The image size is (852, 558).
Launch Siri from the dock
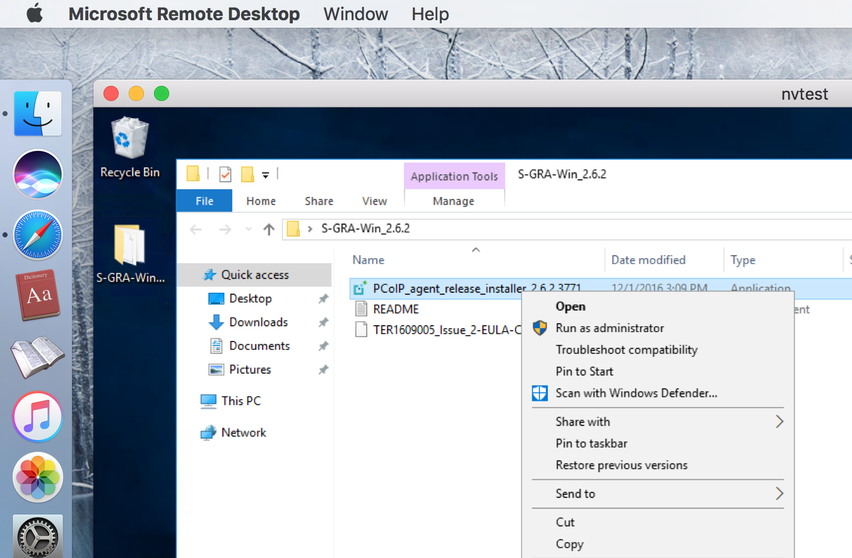click(x=38, y=174)
